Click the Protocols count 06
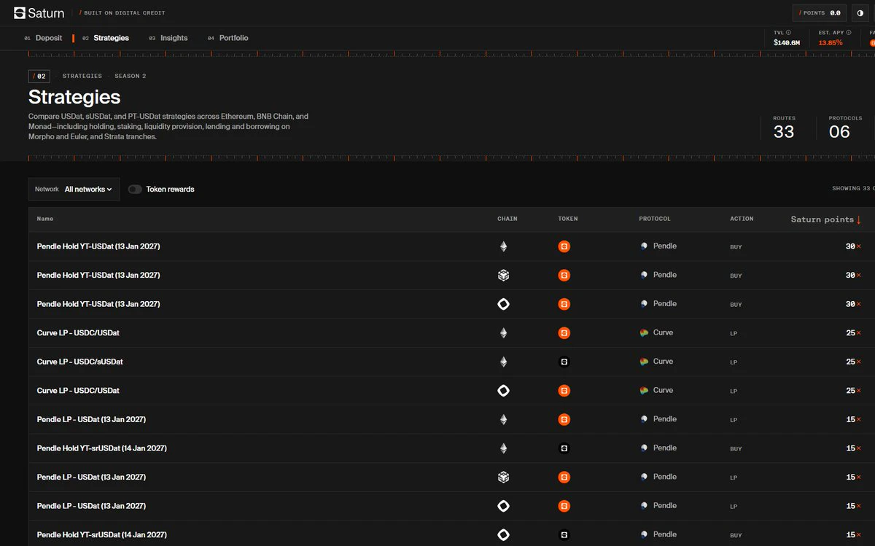Image resolution: width=875 pixels, height=546 pixels. coord(839,132)
